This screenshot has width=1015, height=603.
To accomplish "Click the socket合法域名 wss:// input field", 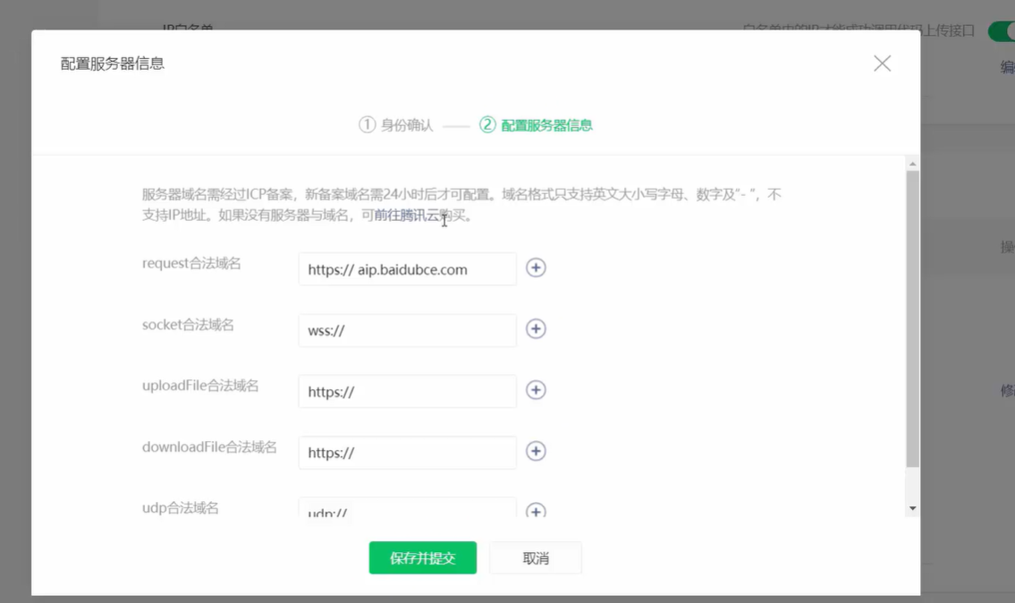I will click(x=407, y=330).
